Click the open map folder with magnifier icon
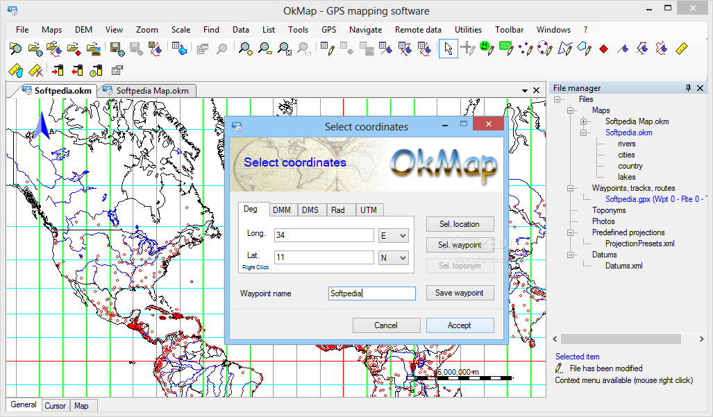713x417 pixels. (16, 48)
